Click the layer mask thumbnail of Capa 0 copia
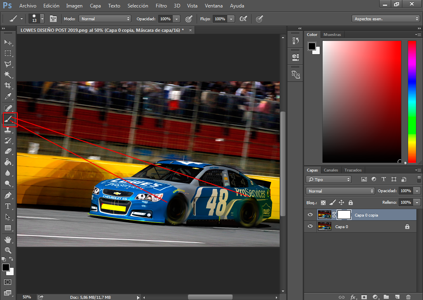The width and height of the screenshot is (423, 300). pyautogui.click(x=344, y=215)
